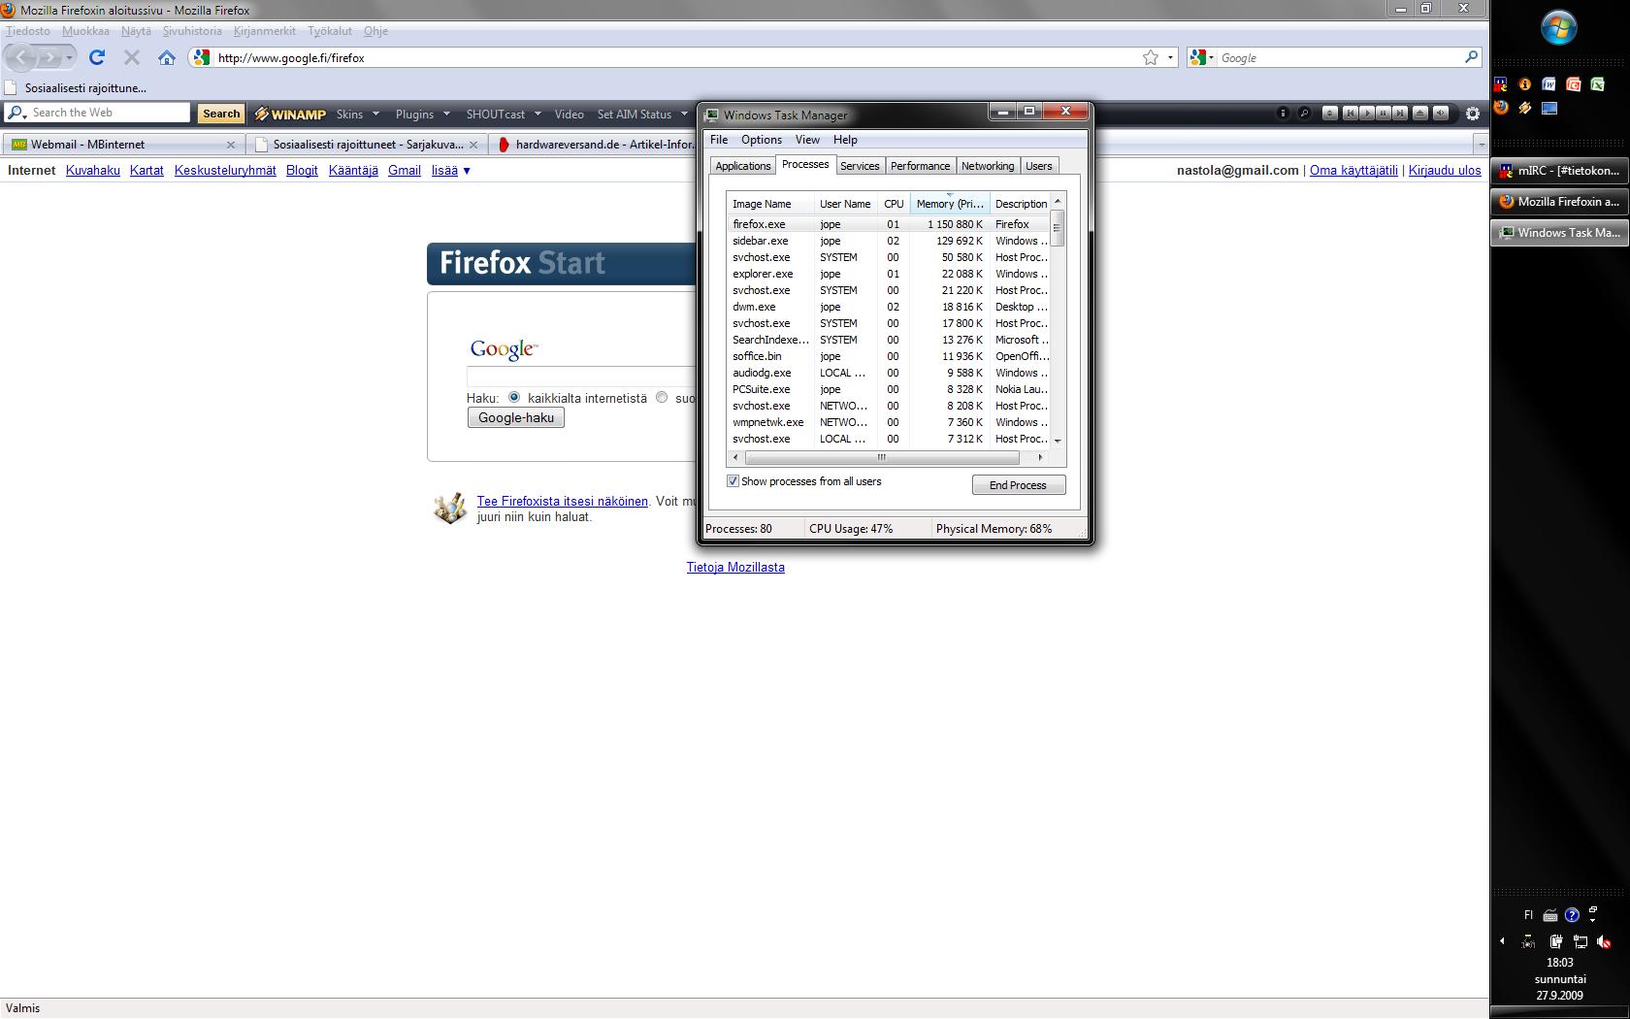The image size is (1630, 1019).
Task: Select the second search scope radio button
Action: [662, 397]
